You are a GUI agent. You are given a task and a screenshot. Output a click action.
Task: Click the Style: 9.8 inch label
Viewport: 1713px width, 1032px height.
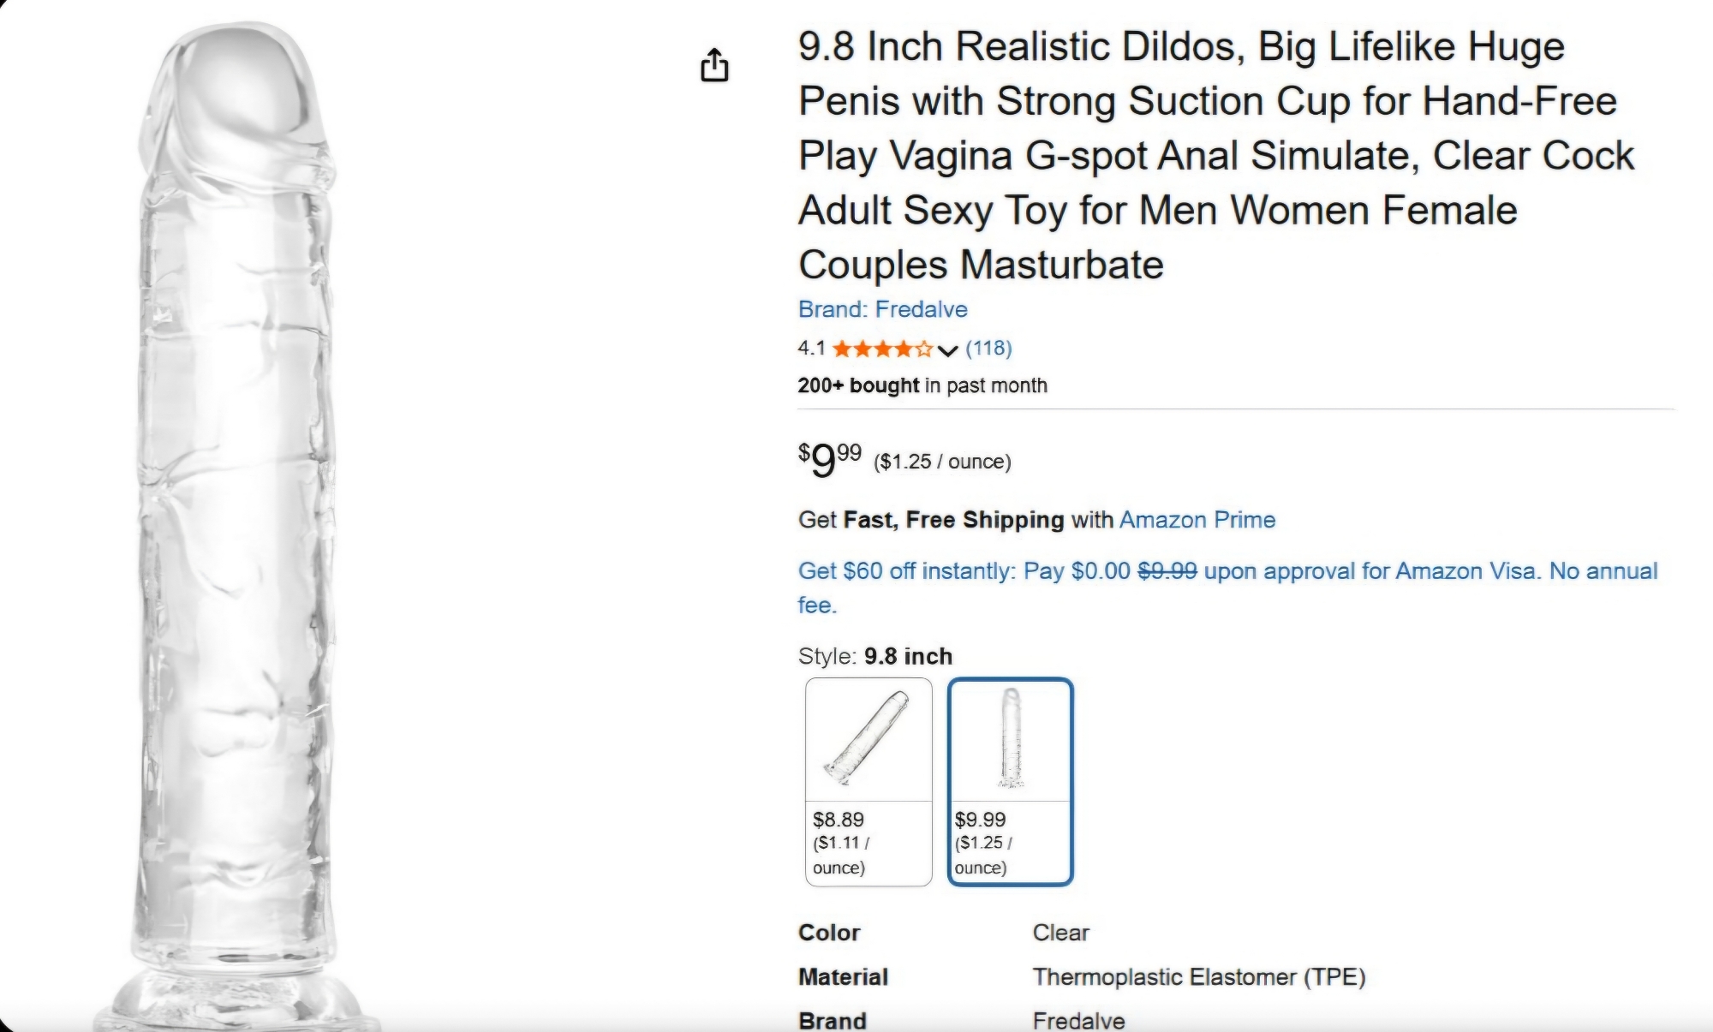tap(874, 656)
